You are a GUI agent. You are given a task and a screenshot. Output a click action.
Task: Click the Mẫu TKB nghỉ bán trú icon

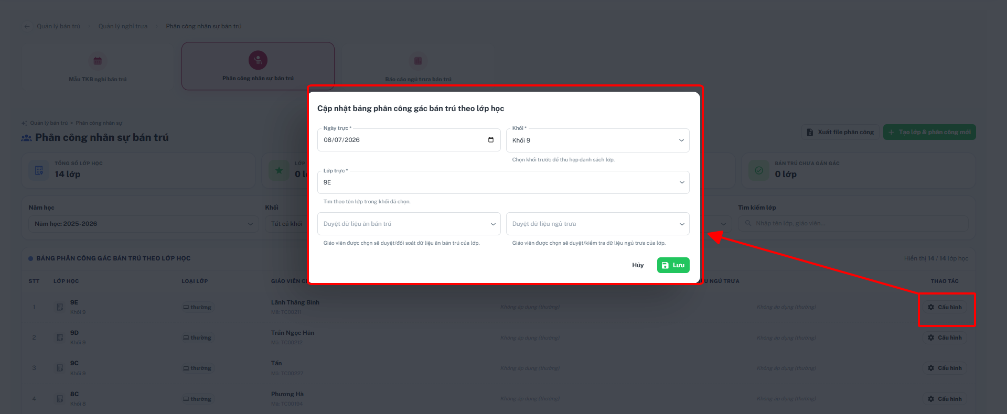tap(98, 61)
